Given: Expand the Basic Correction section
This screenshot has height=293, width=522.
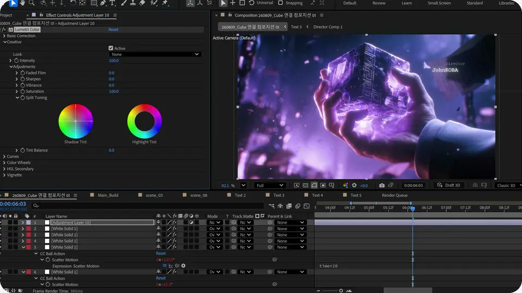Looking at the screenshot, I should pyautogui.click(x=4, y=36).
